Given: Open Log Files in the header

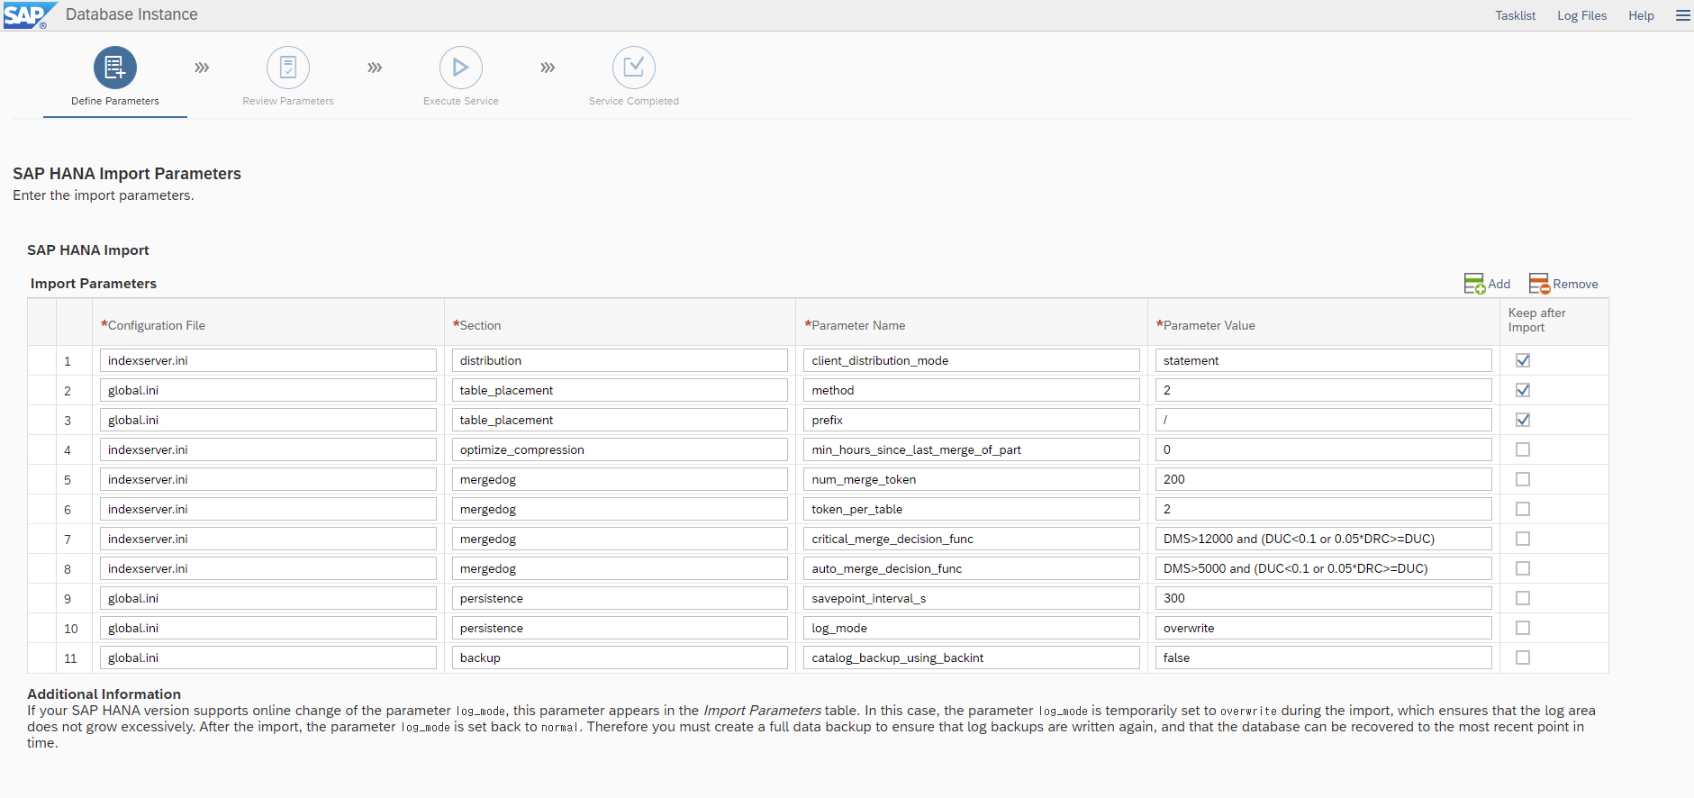Looking at the screenshot, I should point(1582,15).
